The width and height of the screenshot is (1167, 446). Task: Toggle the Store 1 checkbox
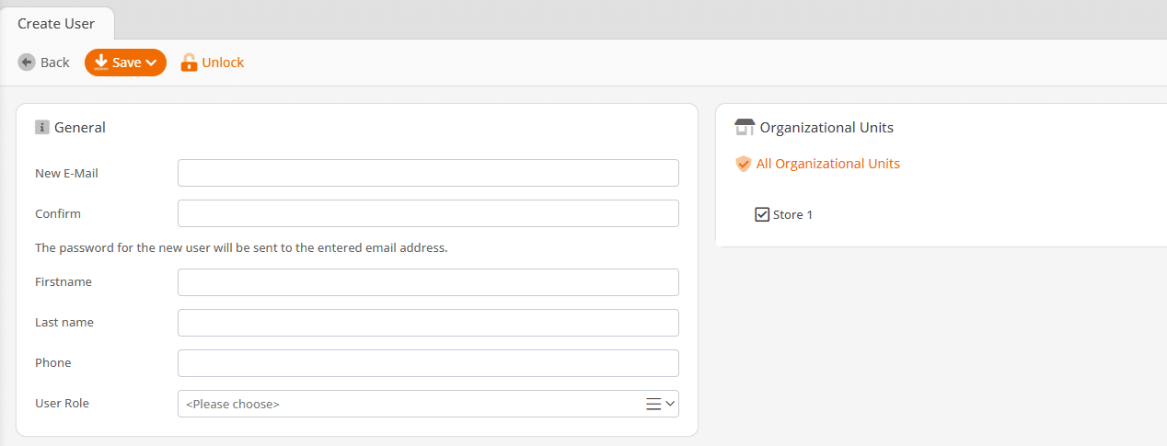(762, 214)
